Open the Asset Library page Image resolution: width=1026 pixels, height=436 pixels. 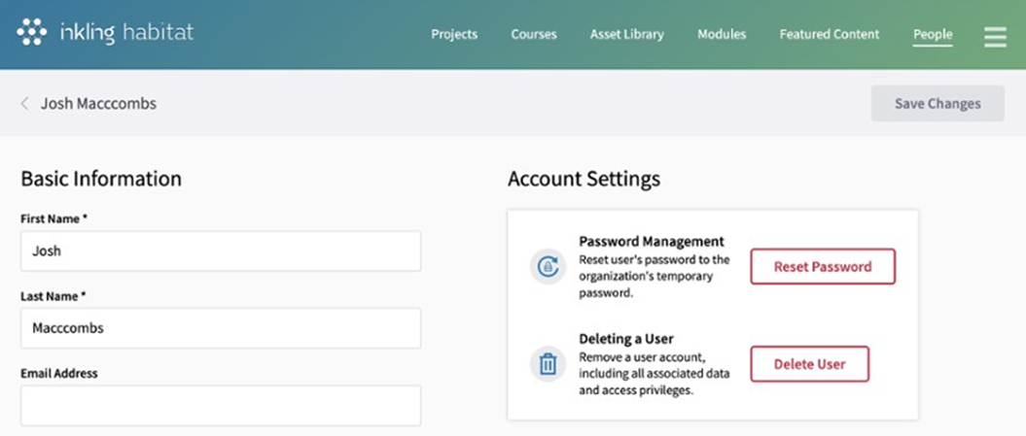coord(626,35)
